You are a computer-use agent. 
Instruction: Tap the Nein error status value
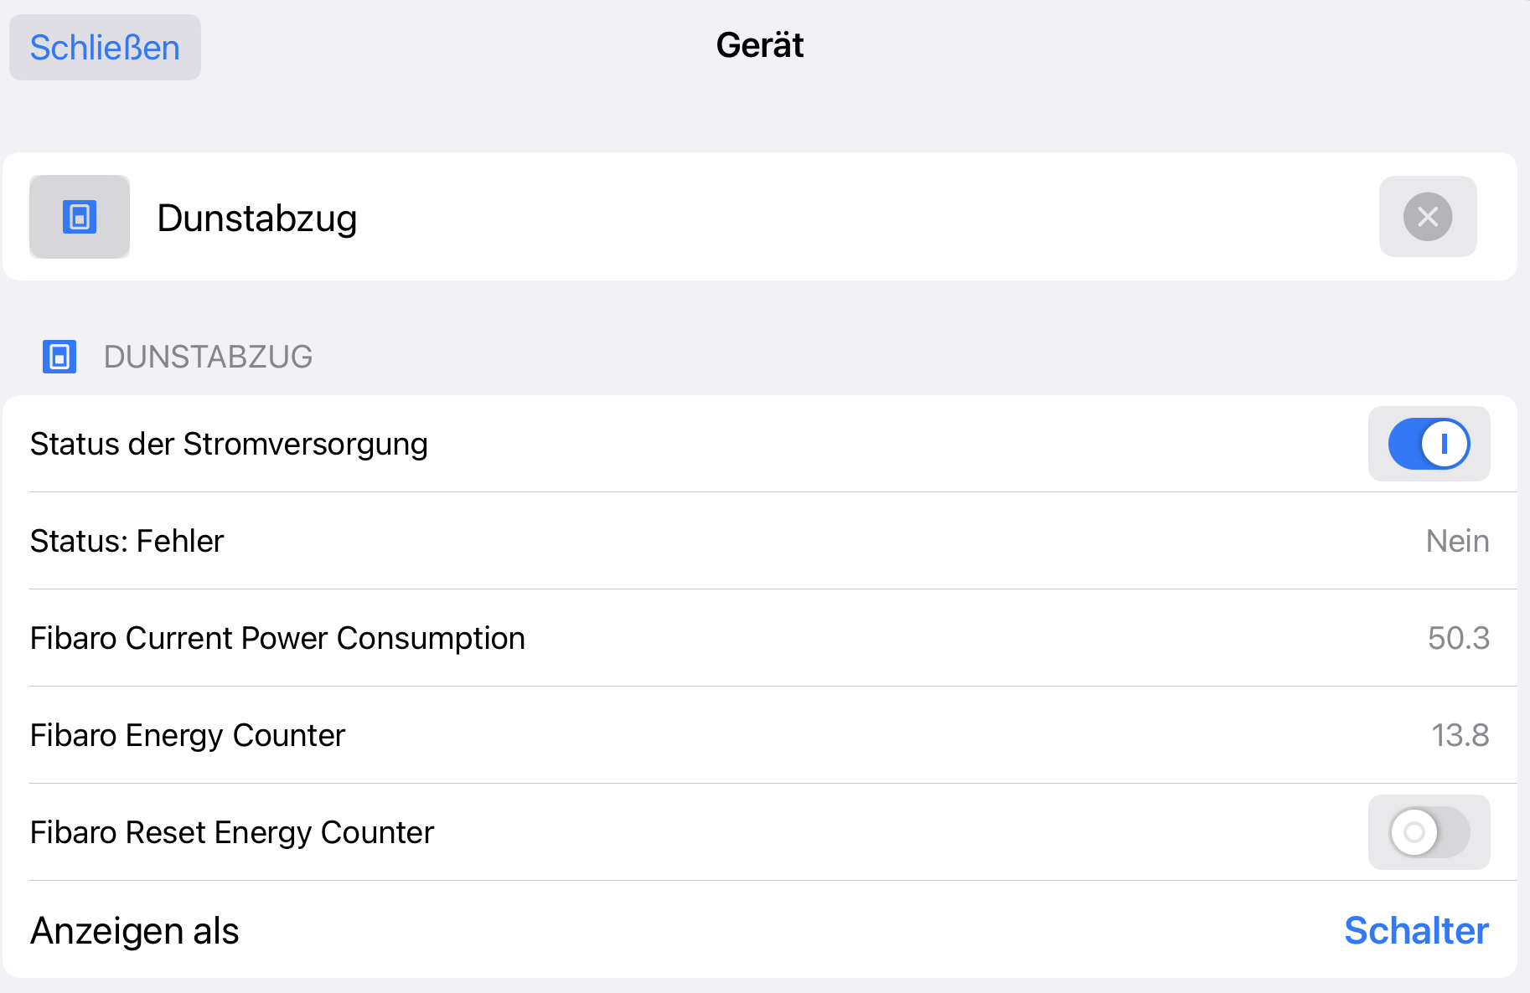click(x=1457, y=541)
